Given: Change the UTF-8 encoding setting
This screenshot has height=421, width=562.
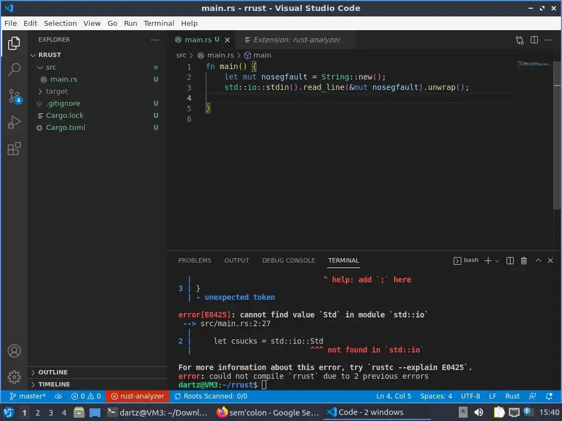Looking at the screenshot, I should click(x=470, y=396).
